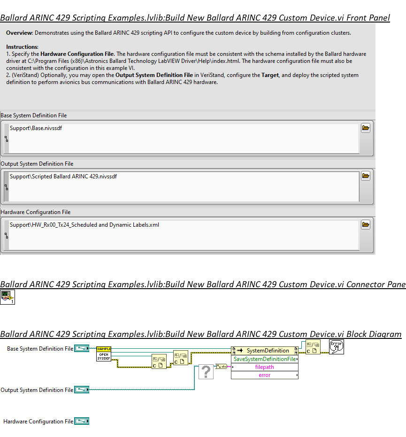
Task: Select the SaveSystemDefinitionFile method row
Action: [x=265, y=359]
